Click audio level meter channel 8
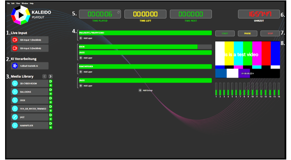This screenshot has width=291, height=160. pyautogui.click(x=244, y=90)
